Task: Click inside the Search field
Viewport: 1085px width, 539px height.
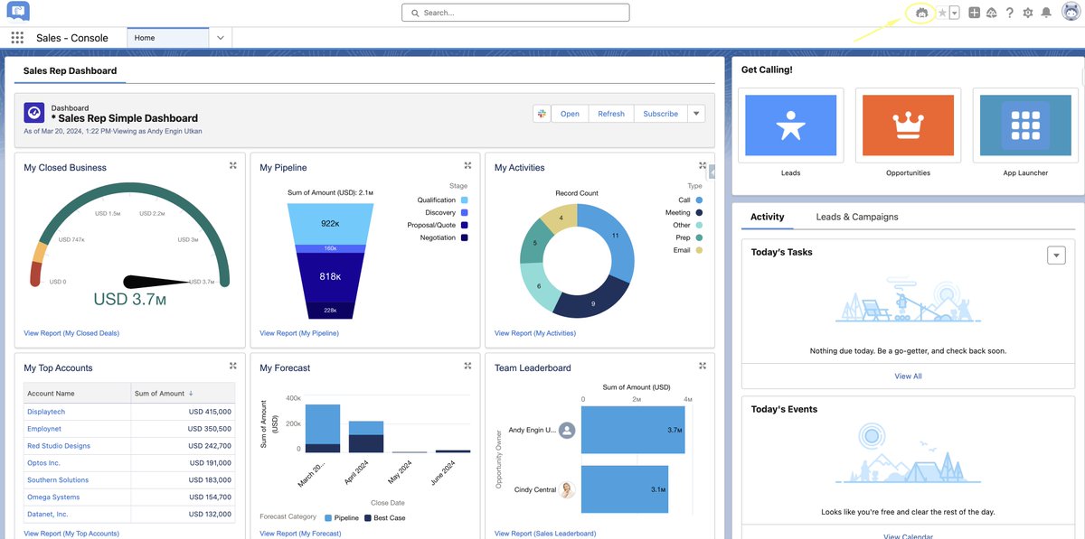Action: [x=515, y=12]
